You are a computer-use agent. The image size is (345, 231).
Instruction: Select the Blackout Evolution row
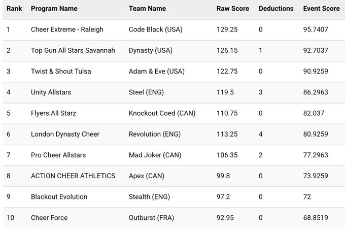click(174, 197)
